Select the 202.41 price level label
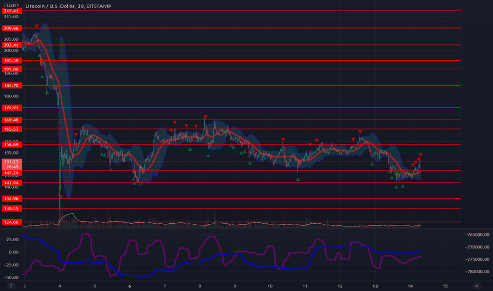Image resolution: width=493 pixels, height=291 pixels. pos(12,45)
